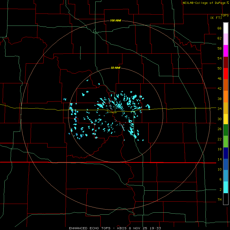This screenshot has height=230, width=230.
Task: Click the 2 legend value
Action: pos(220,190)
